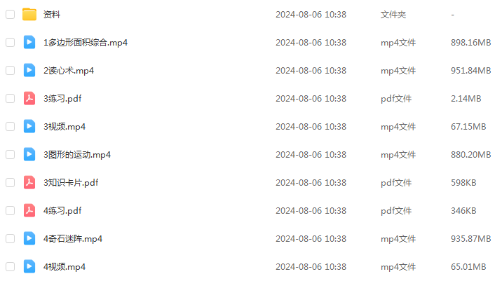This screenshot has height=281, width=502.
Task: Select the 935.87MB size cell
Action: [470, 239]
